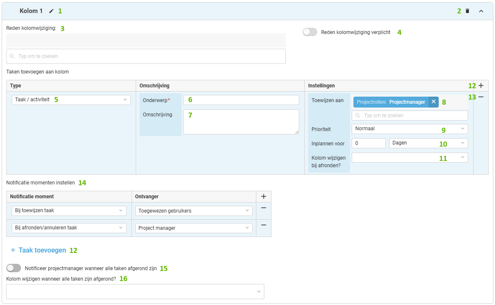Add a task row with the Instellingen plus icon
Screen dimensions: 495x305
[x=481, y=86]
